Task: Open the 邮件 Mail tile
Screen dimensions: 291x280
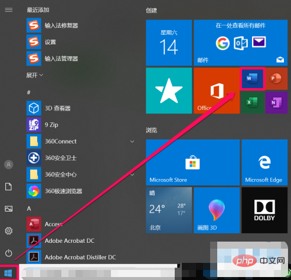Action: click(x=240, y=43)
